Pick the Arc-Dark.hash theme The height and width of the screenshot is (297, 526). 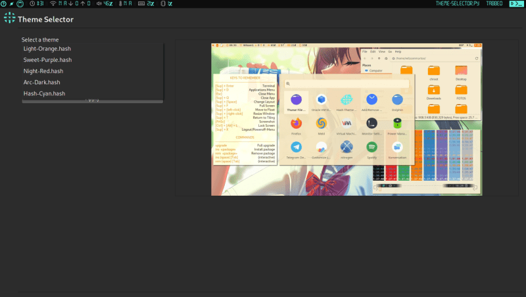42,82
